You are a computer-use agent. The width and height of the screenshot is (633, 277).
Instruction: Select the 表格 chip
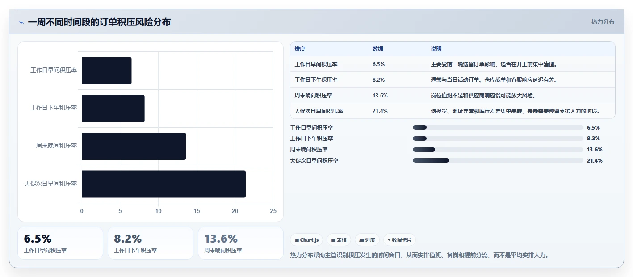tap(339, 240)
